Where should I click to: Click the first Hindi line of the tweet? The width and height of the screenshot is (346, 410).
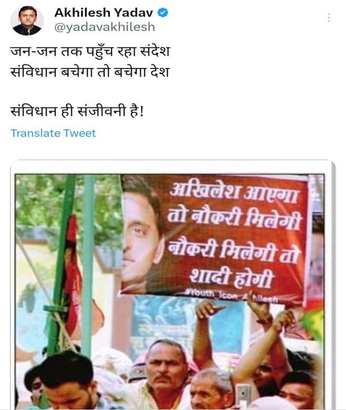coord(90,51)
